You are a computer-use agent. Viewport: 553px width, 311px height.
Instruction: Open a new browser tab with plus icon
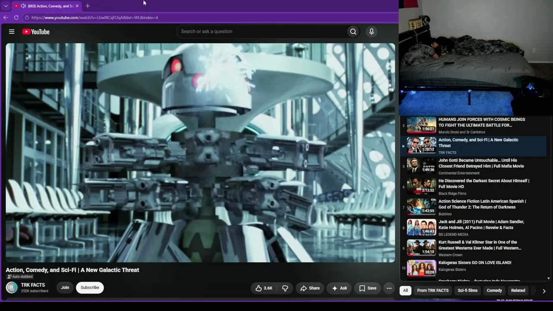(88, 6)
